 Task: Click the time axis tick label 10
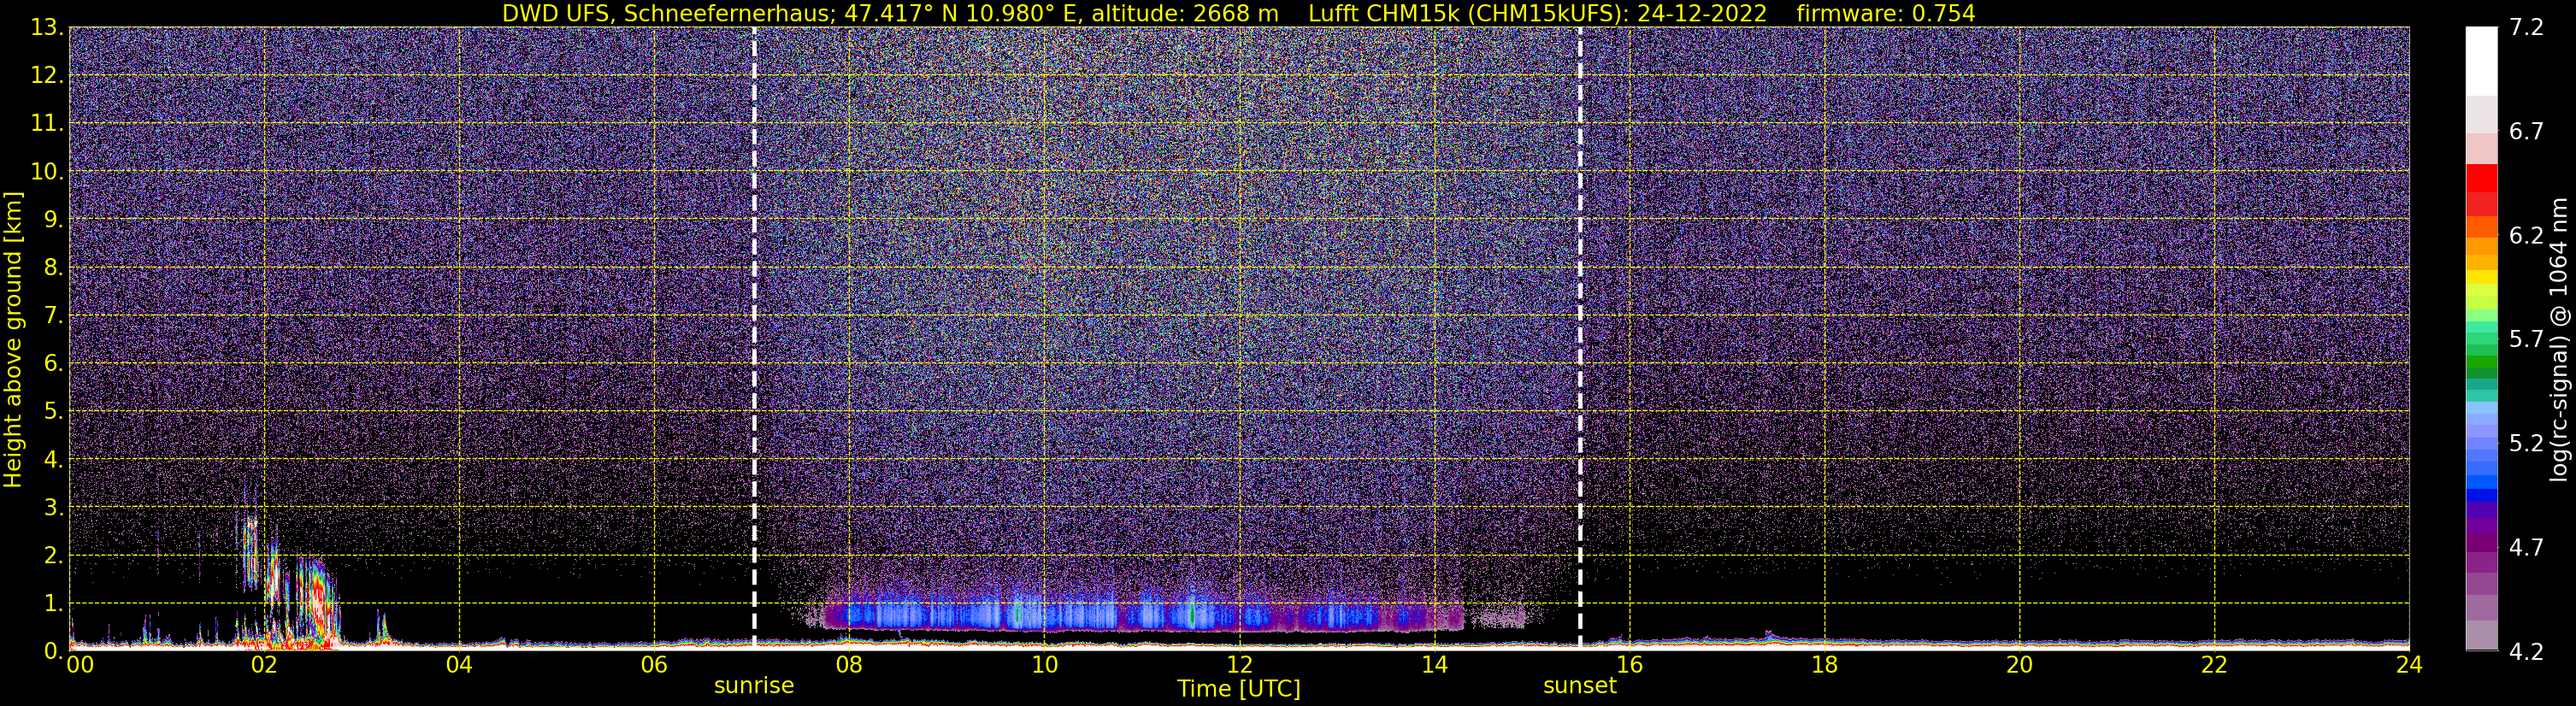click(1044, 665)
